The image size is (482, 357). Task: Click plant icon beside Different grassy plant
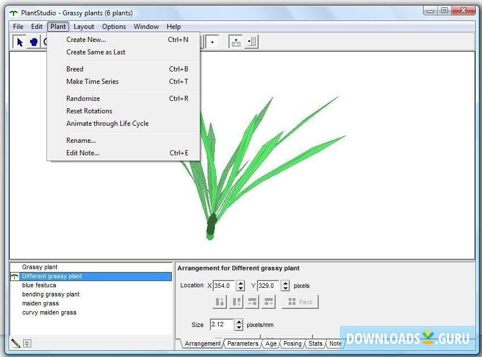tap(14, 277)
